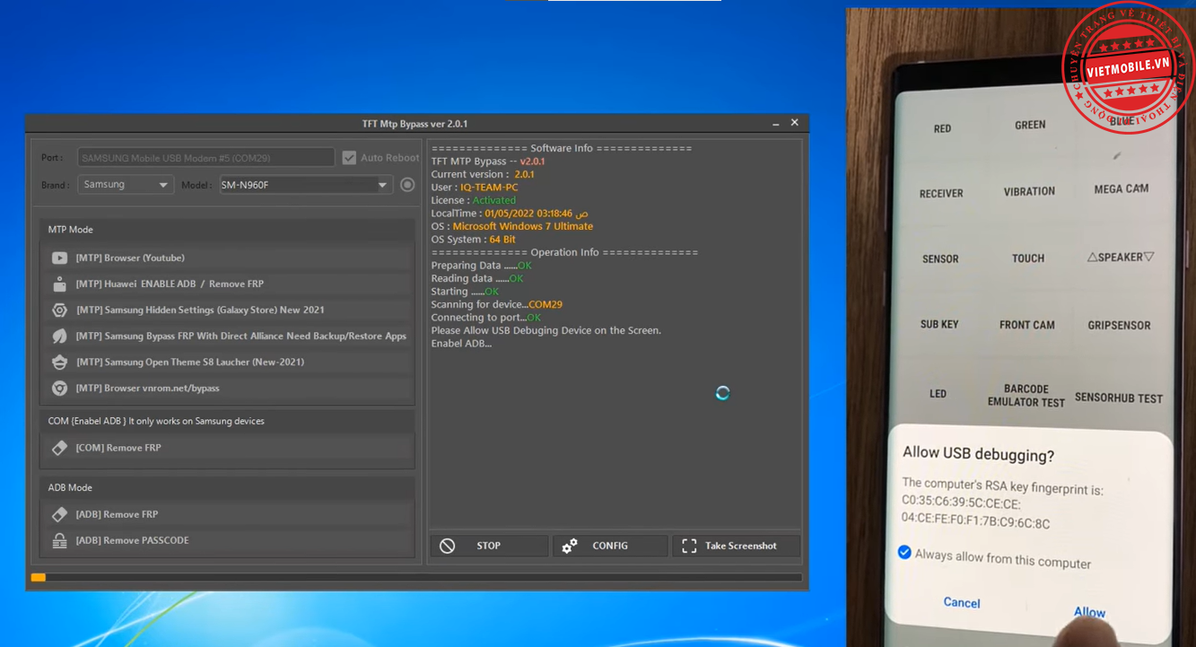The height and width of the screenshot is (647, 1196).
Task: Click the TFT Mtp Bypass ver 2.0.1 title
Action: [415, 124]
